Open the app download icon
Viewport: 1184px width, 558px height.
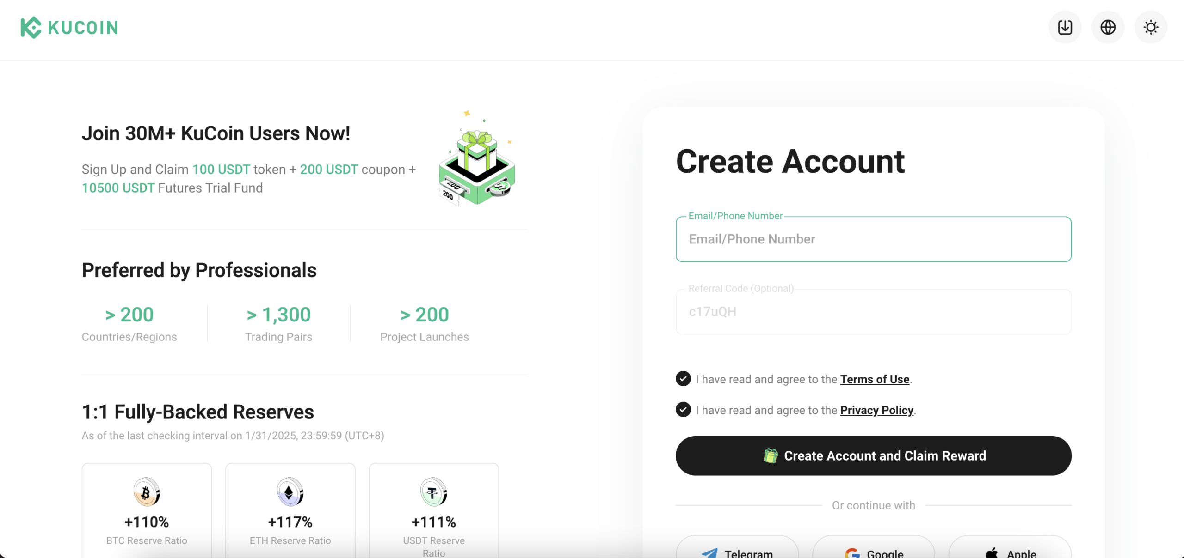click(x=1065, y=27)
